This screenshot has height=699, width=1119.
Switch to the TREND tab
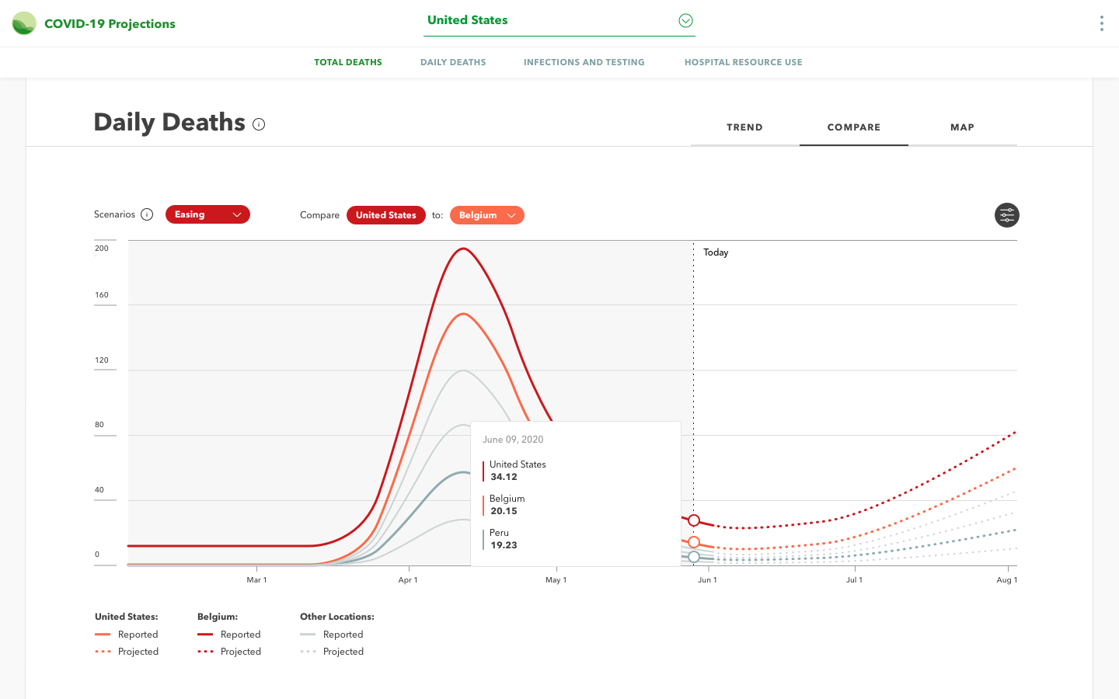[x=744, y=127]
